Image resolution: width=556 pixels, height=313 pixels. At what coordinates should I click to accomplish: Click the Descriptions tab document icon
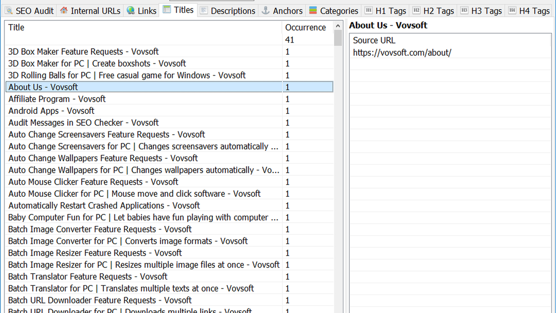click(203, 10)
